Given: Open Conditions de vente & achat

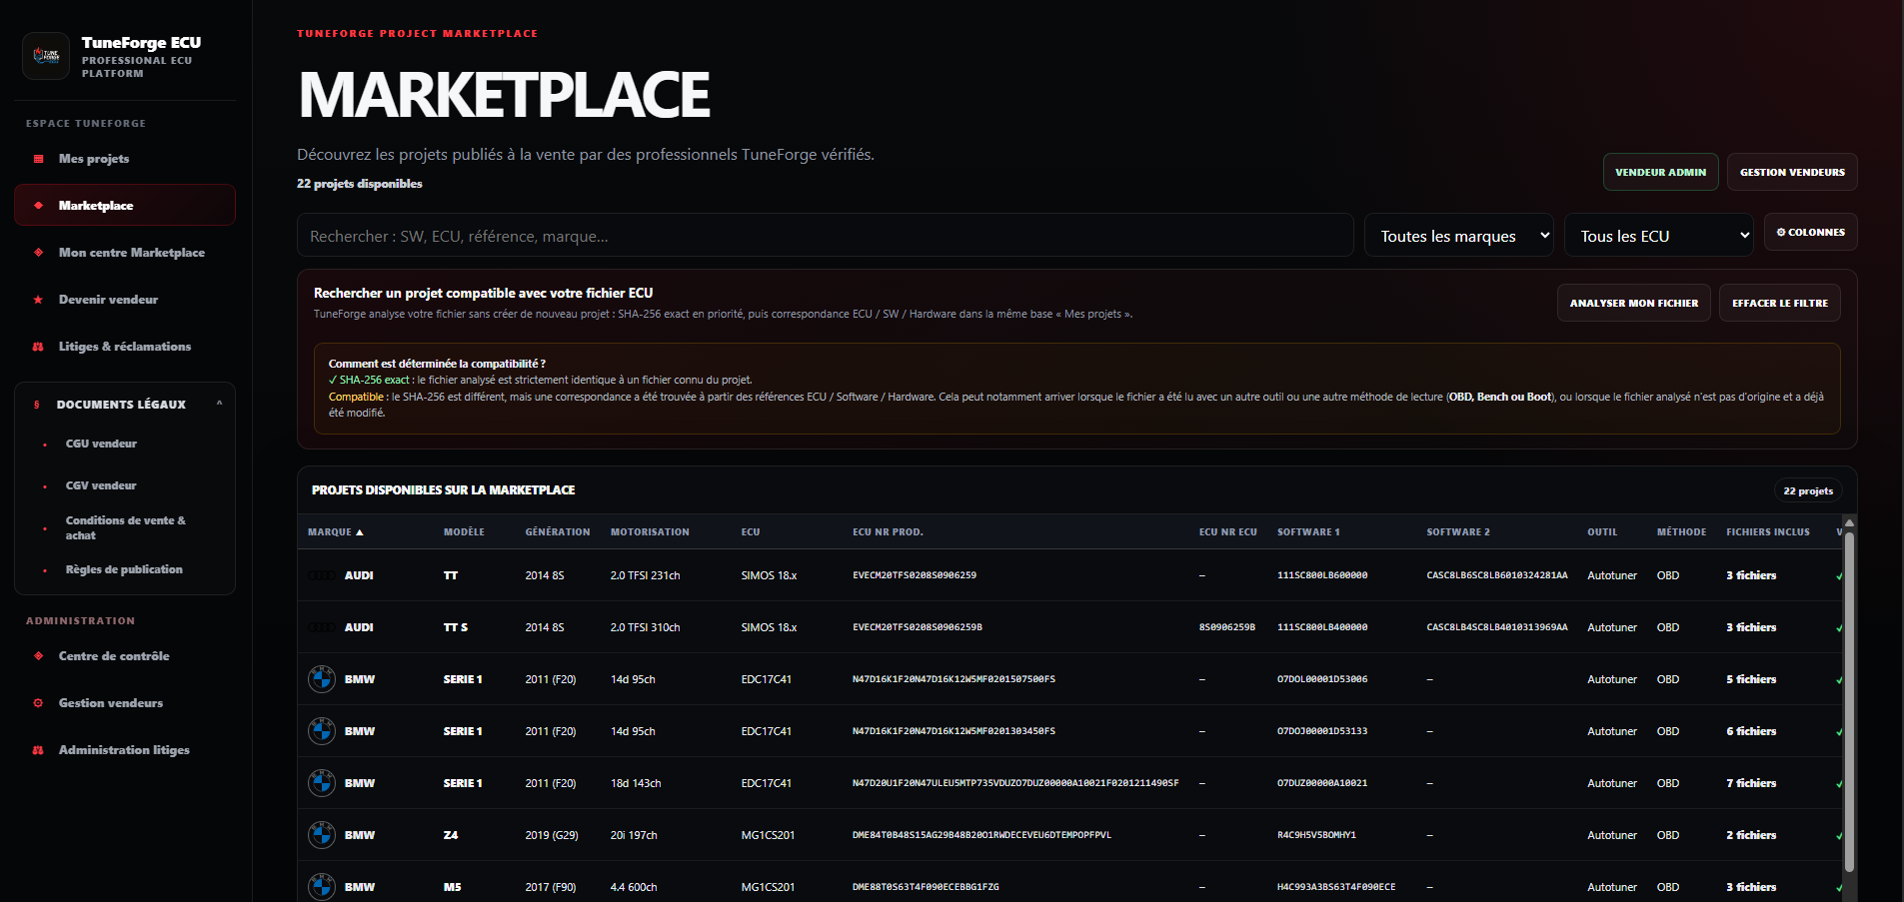Looking at the screenshot, I should (126, 527).
